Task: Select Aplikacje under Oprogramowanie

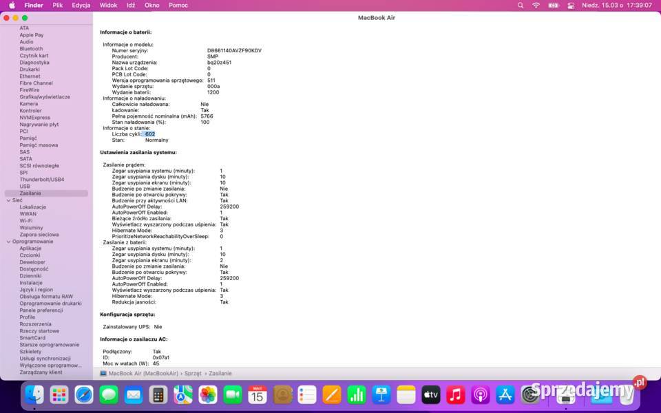Action: pyautogui.click(x=30, y=248)
